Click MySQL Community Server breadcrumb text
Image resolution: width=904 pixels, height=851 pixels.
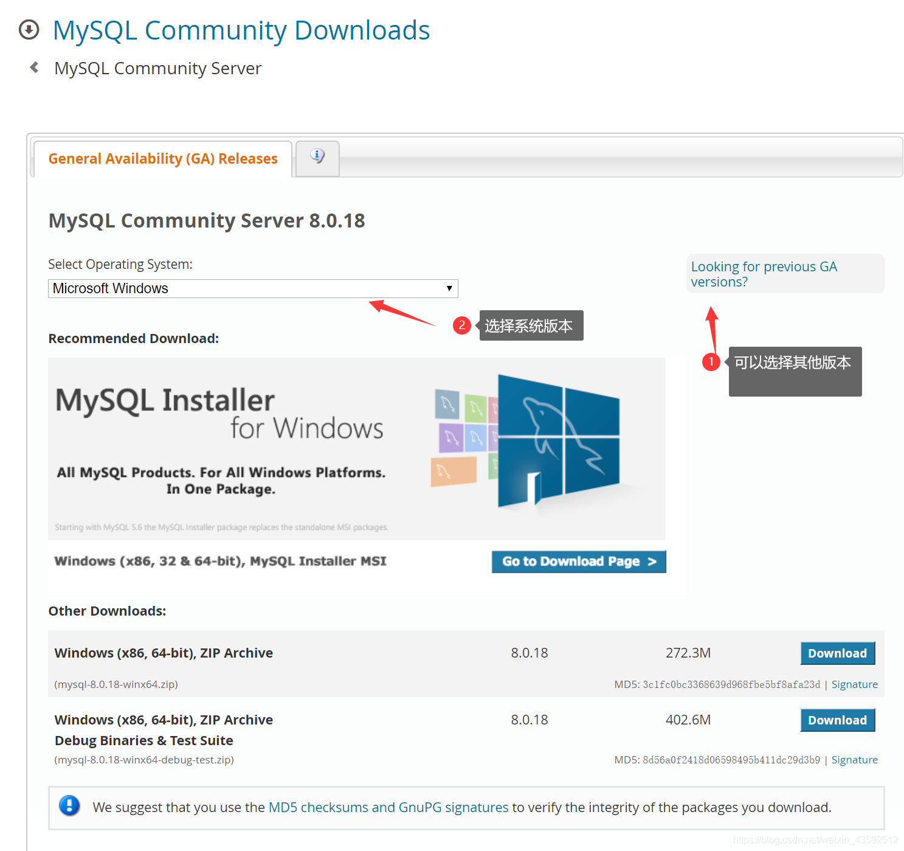[x=157, y=68]
